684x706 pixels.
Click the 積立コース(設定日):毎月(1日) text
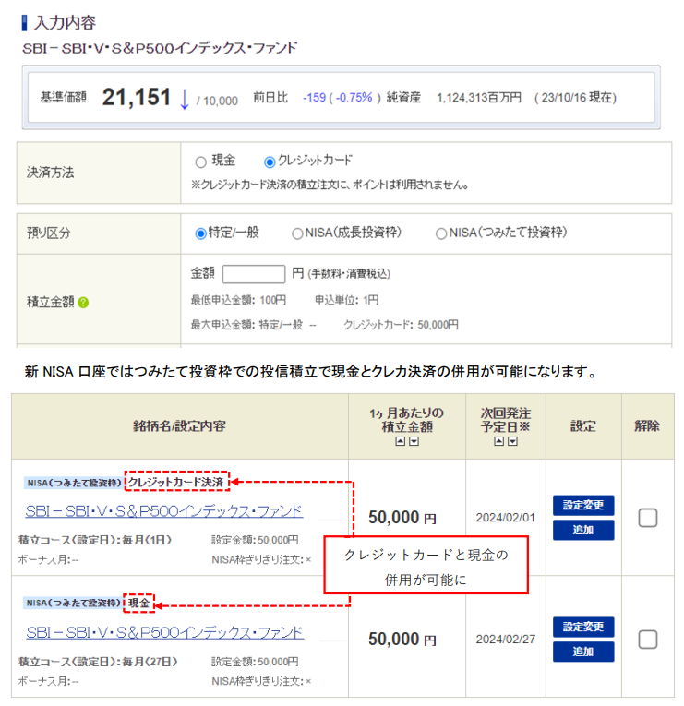95,540
